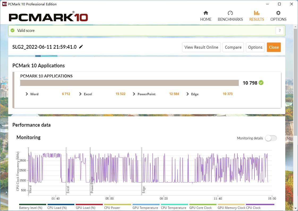Open the BENCHMARKS gauge icon
This screenshot has width=298, height=211.
tap(230, 13)
